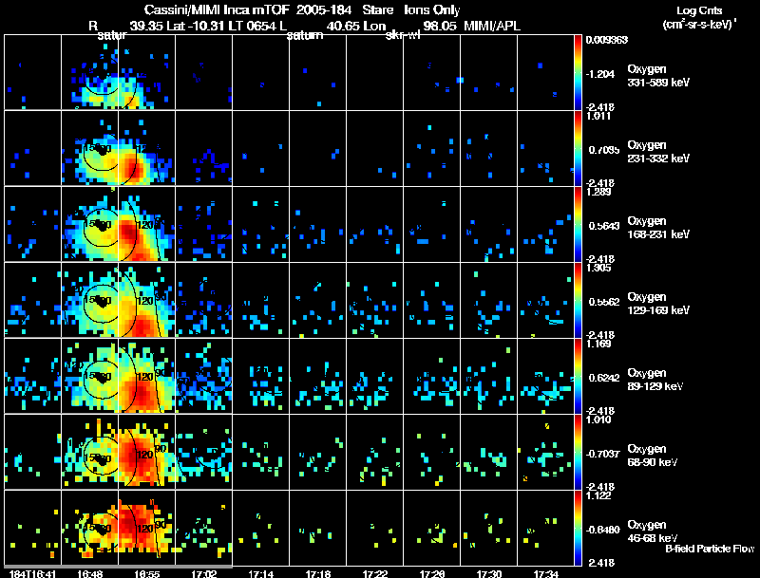
Task: Select the color bar beside Oxygen 89-129 keV
Action: point(578,376)
